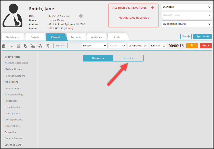Start a new Chat
This screenshot has width=214, height=149.
186,36
